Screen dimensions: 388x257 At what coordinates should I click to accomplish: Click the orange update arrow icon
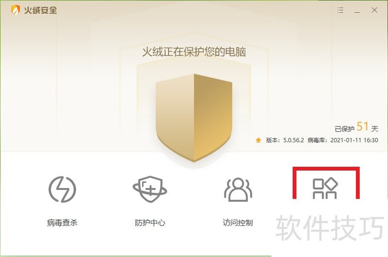tap(259, 140)
